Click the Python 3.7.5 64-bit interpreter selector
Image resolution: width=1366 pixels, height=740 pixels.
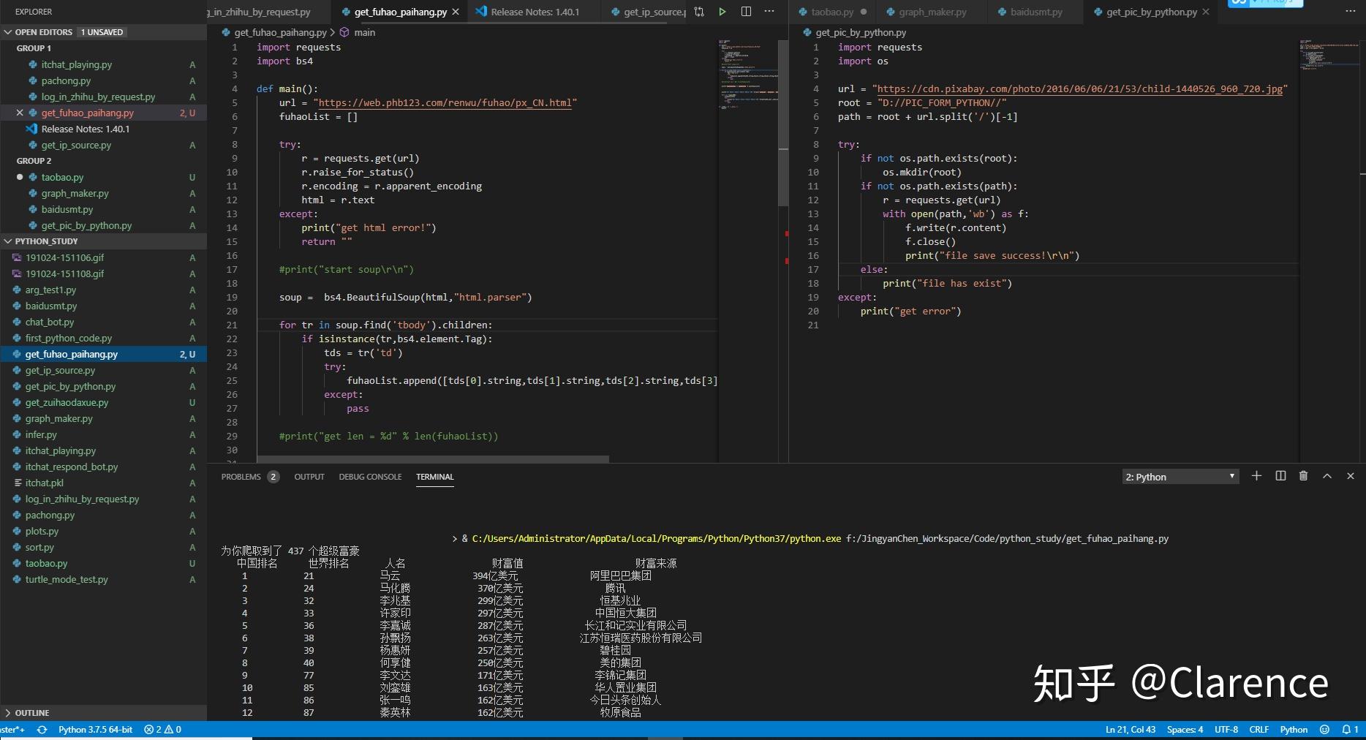[95, 730]
